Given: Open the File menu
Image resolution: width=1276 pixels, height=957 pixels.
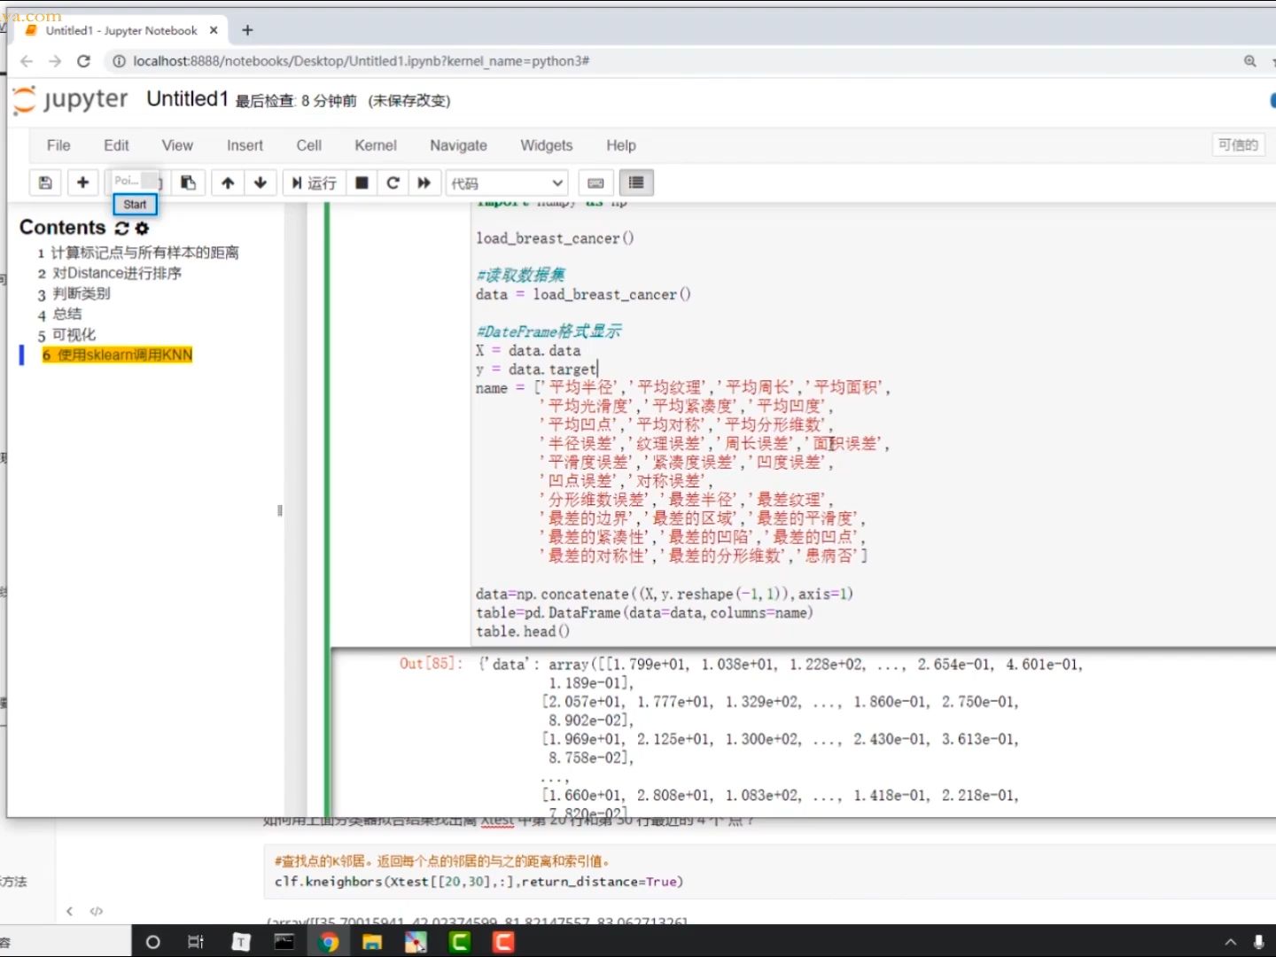Looking at the screenshot, I should [58, 145].
